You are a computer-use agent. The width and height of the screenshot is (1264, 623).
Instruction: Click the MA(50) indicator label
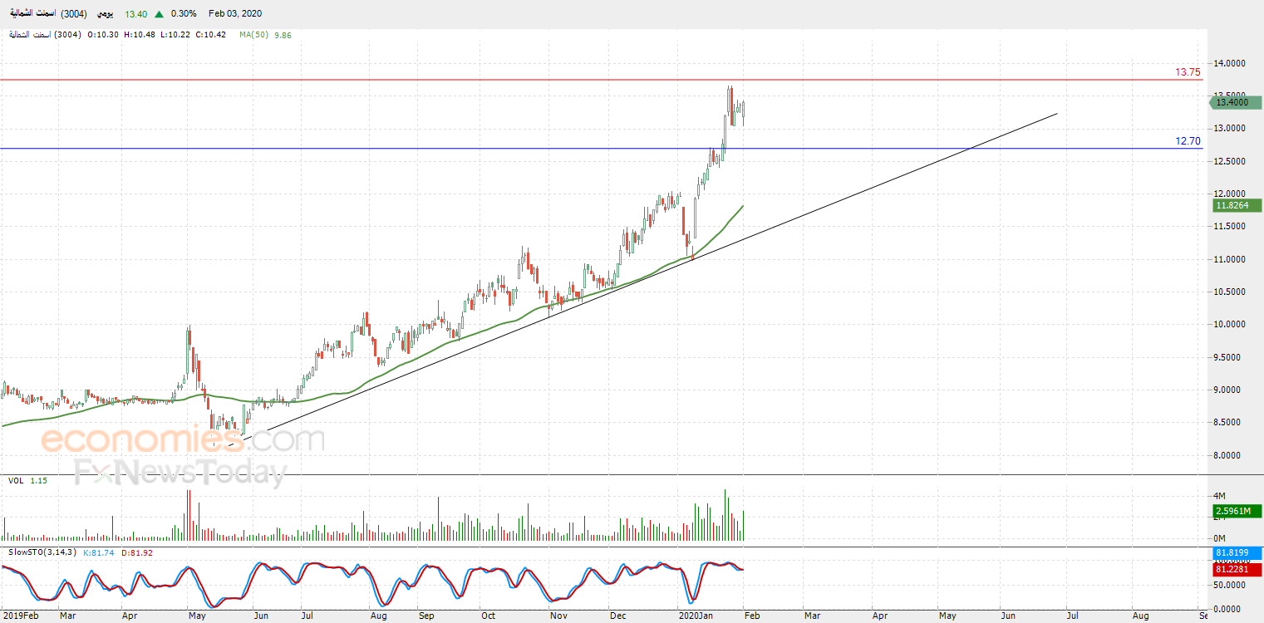click(x=253, y=35)
